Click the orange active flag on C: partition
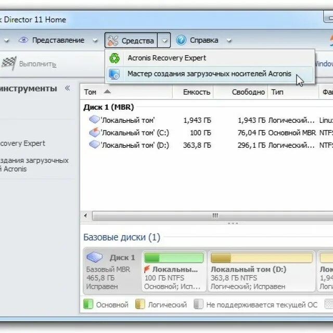Viewport: 333px width, 333px height. point(147,269)
